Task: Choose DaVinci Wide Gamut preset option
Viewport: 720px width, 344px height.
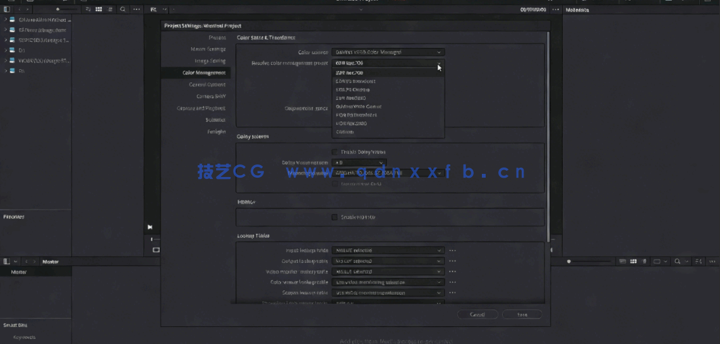Action: tap(388, 106)
